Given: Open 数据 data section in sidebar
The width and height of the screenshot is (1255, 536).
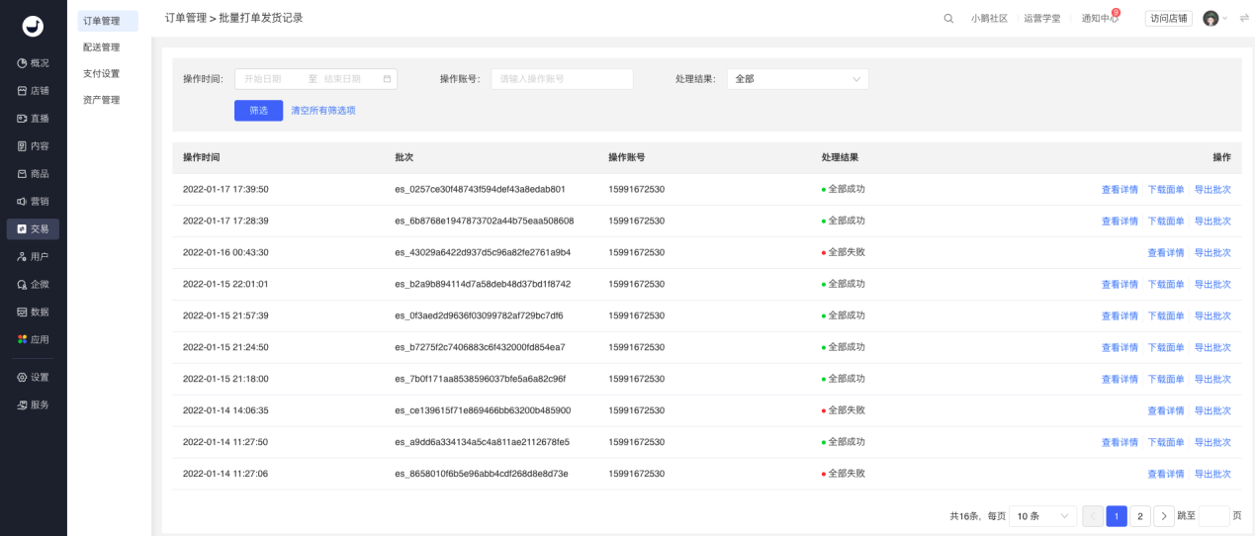Looking at the screenshot, I should click(33, 313).
